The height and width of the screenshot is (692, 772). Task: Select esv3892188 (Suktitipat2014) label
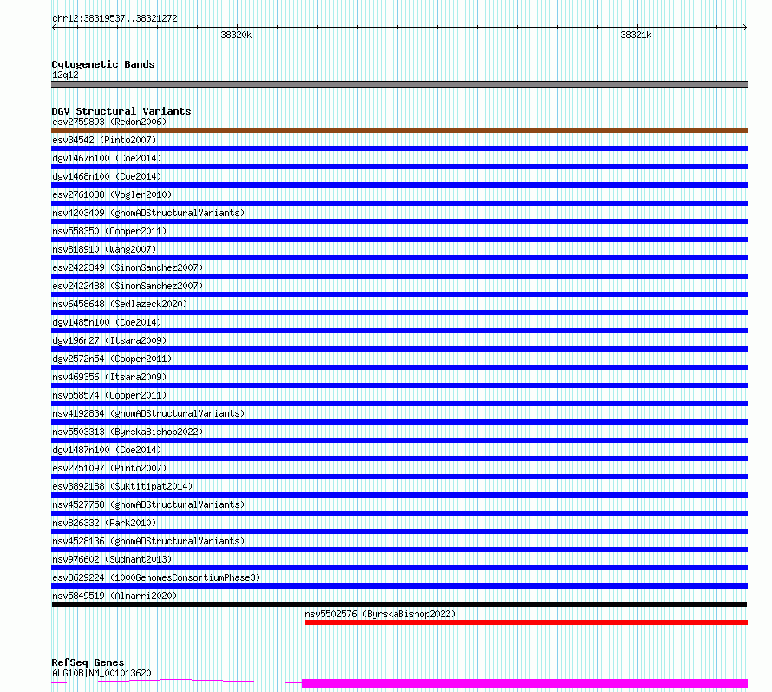point(122,486)
